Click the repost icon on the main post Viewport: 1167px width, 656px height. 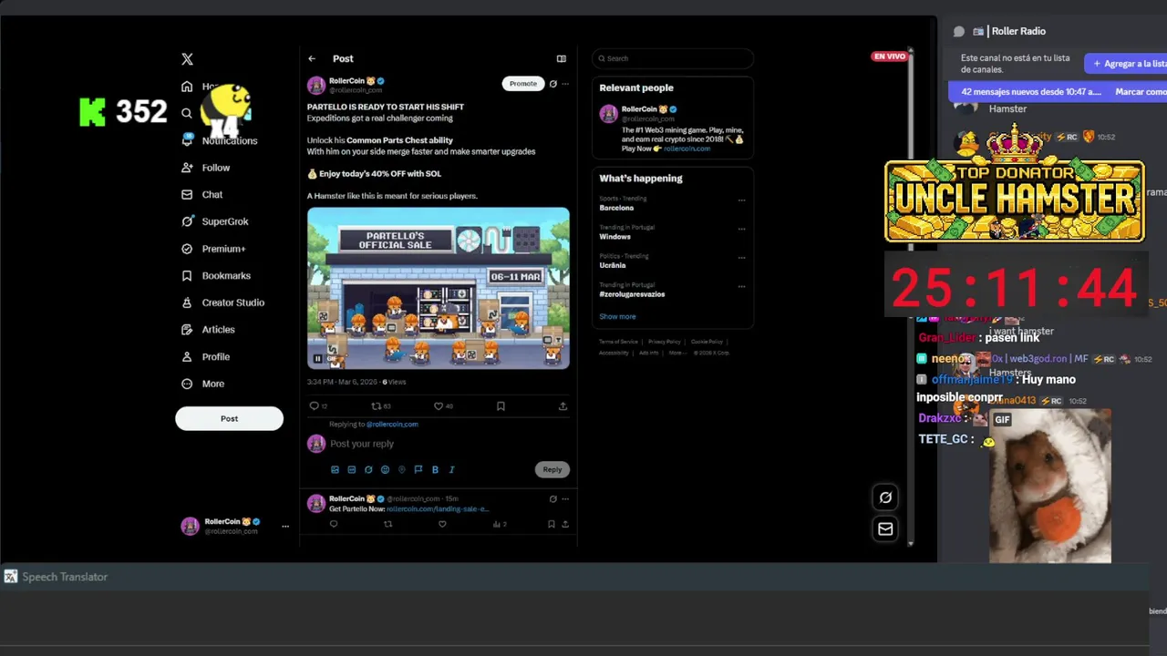377,406
